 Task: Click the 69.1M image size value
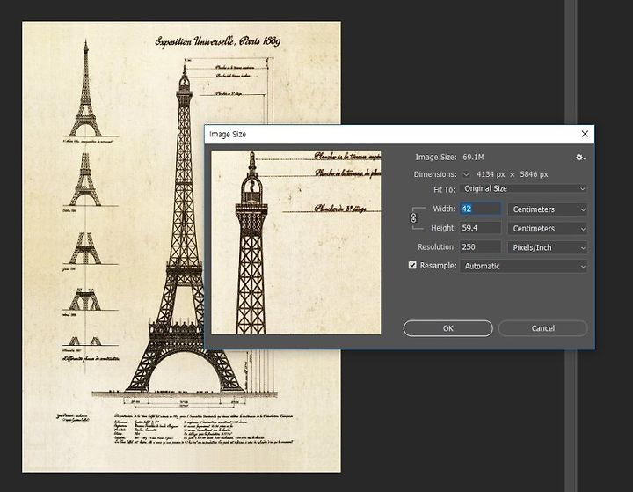(473, 157)
